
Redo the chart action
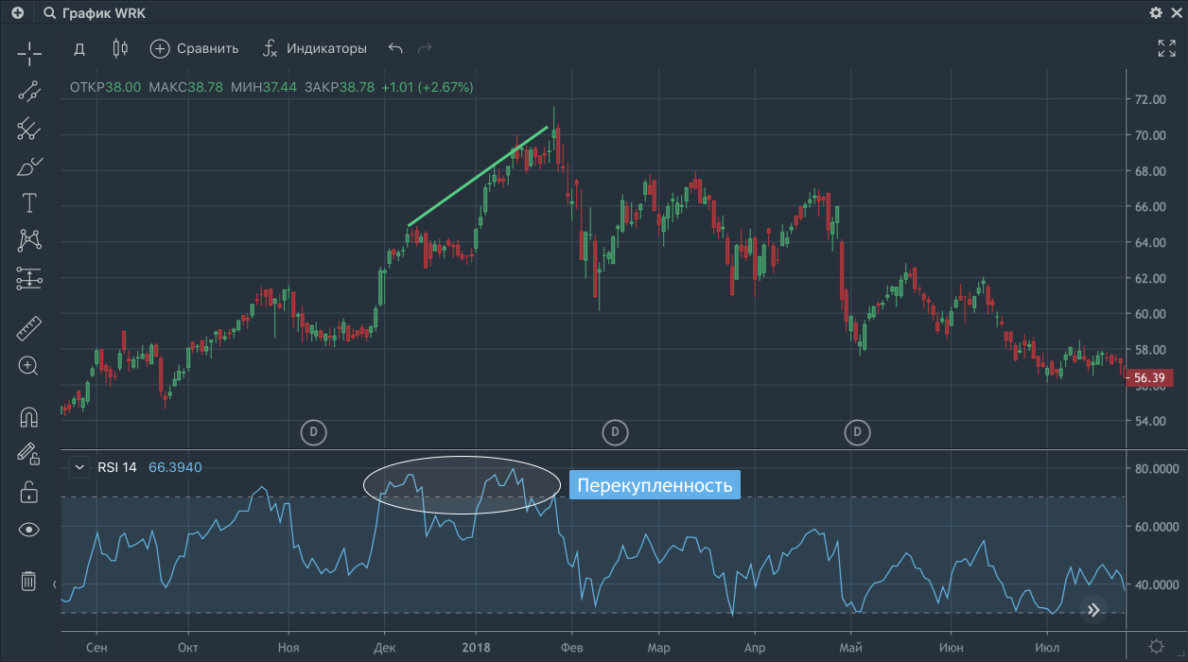point(425,48)
